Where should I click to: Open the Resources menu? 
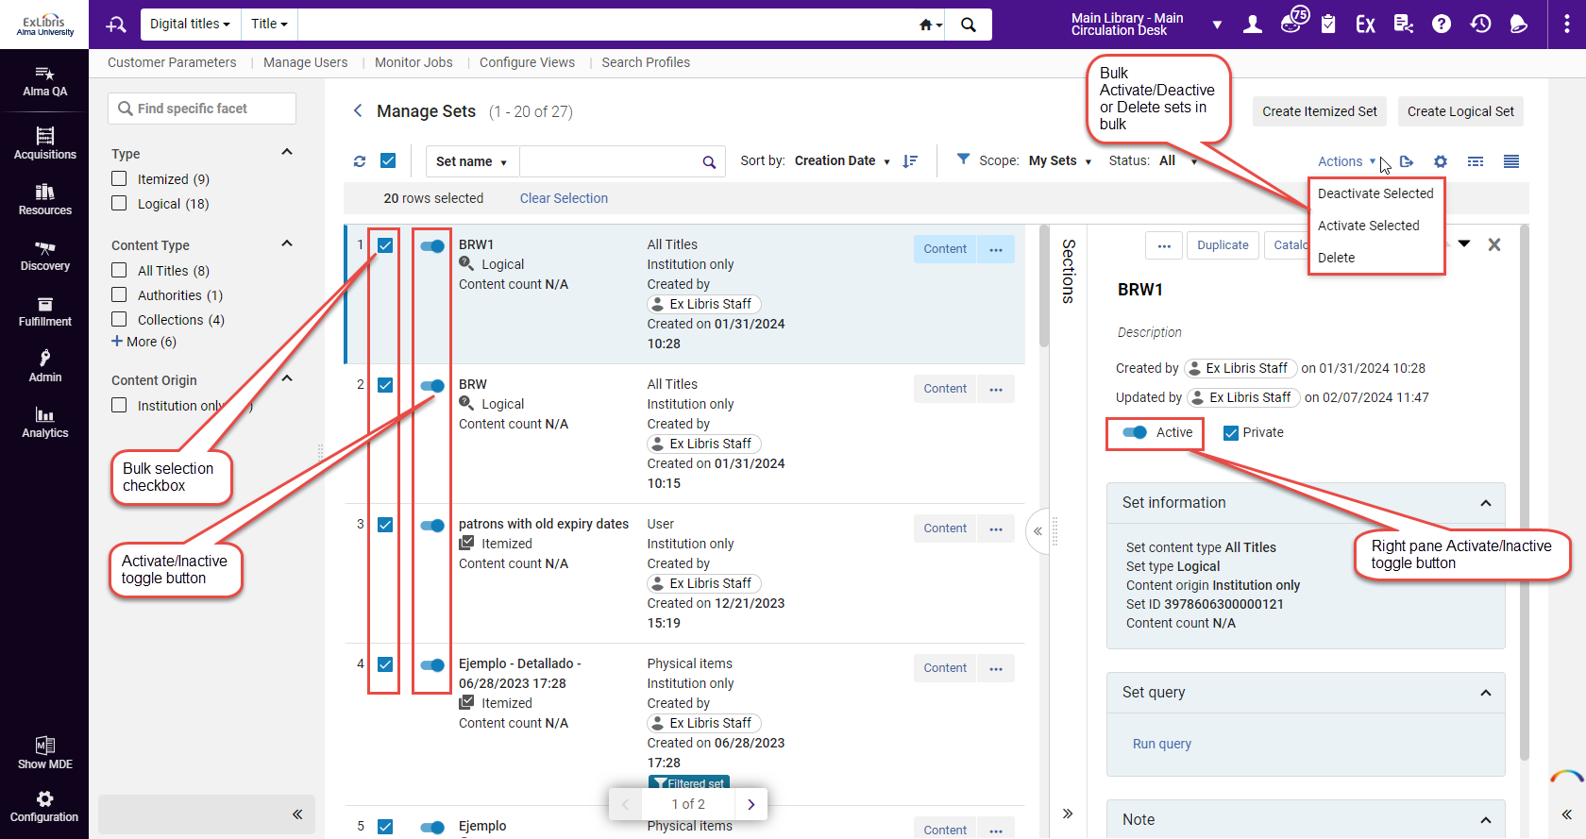(x=44, y=199)
